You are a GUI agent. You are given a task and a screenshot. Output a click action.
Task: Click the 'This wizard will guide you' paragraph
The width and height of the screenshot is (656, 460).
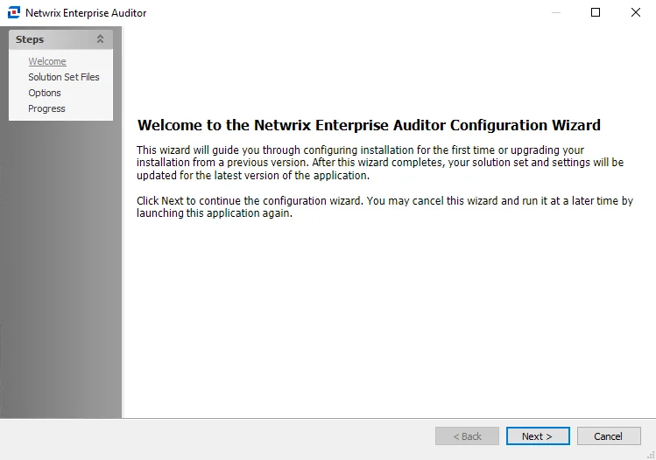pos(380,163)
